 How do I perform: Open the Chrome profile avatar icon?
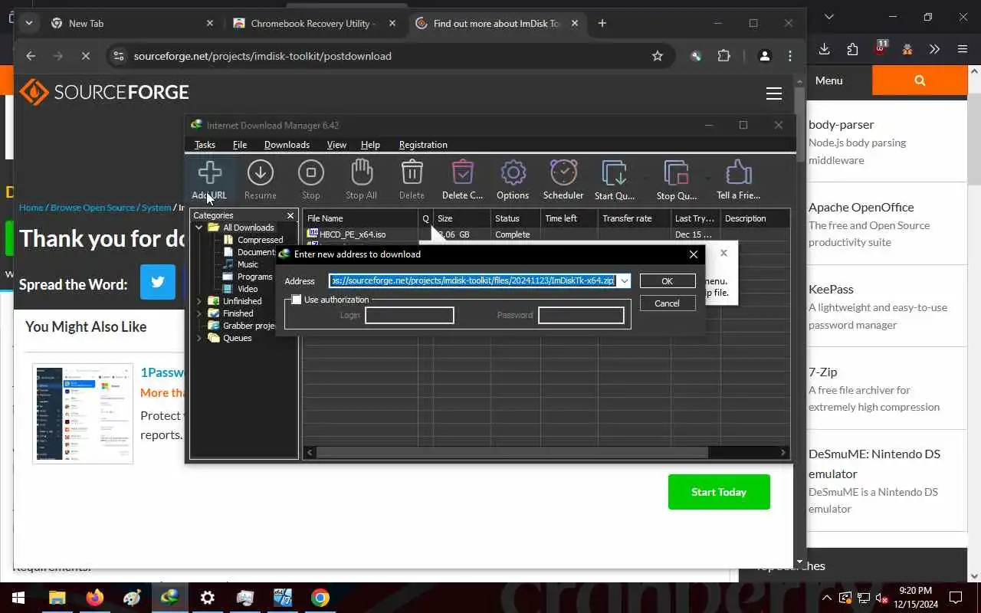(764, 56)
